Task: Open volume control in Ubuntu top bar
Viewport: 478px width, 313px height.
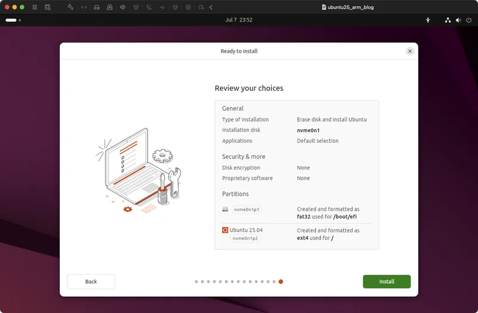Action: pos(458,20)
